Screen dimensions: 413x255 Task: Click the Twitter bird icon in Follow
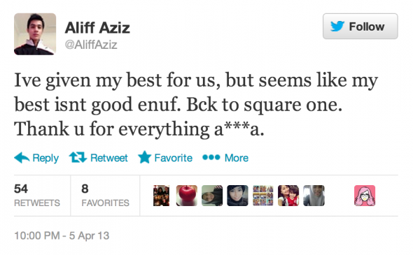(337, 27)
